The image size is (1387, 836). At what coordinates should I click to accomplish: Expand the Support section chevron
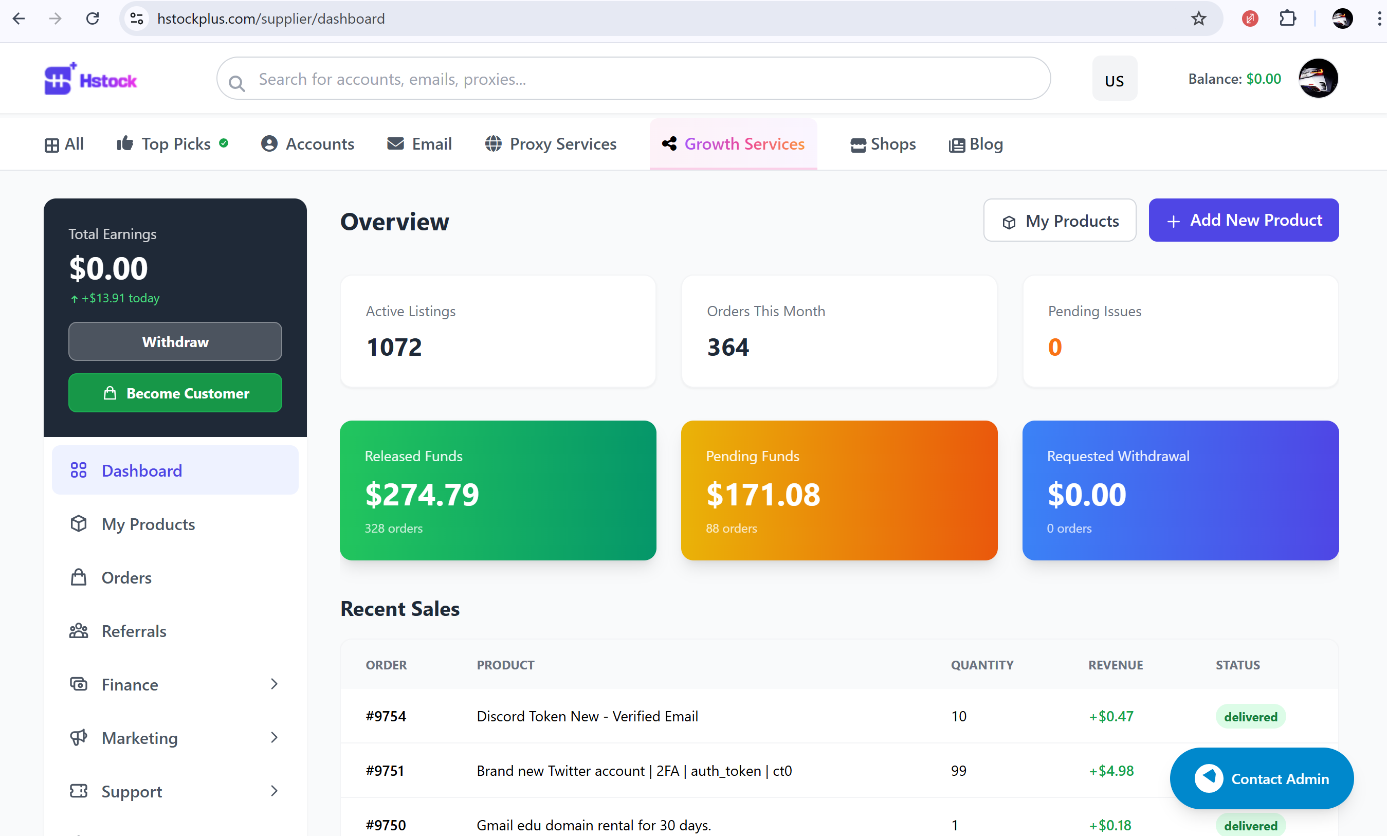(x=274, y=791)
